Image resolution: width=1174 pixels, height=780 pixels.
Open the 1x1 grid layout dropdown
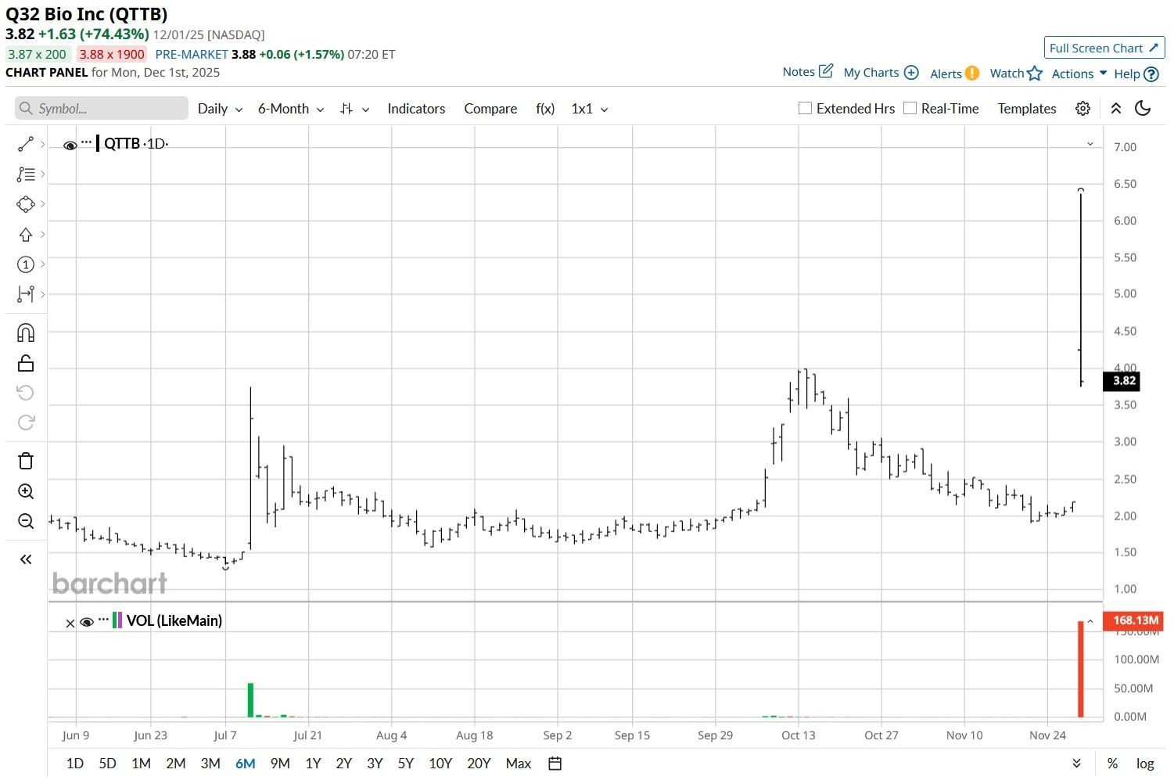590,109
